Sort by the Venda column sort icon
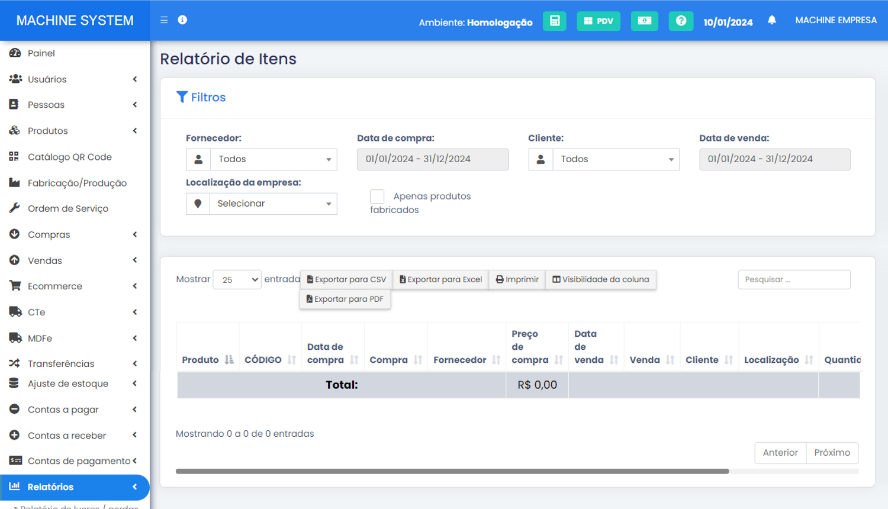 670,360
